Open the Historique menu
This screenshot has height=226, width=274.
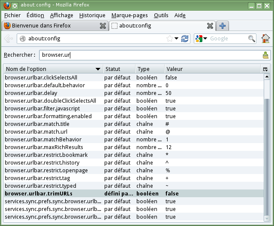tap(92, 15)
